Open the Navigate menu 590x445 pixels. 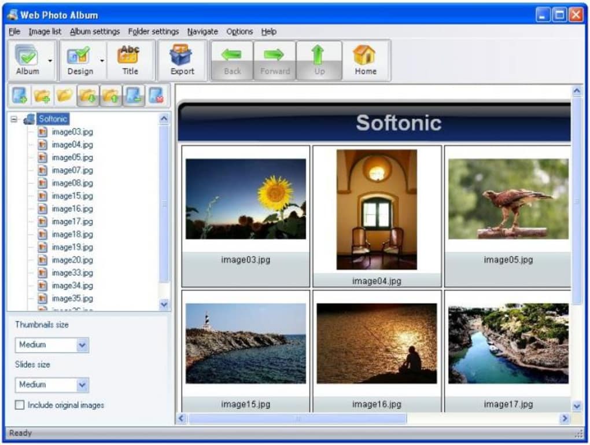[x=202, y=31]
